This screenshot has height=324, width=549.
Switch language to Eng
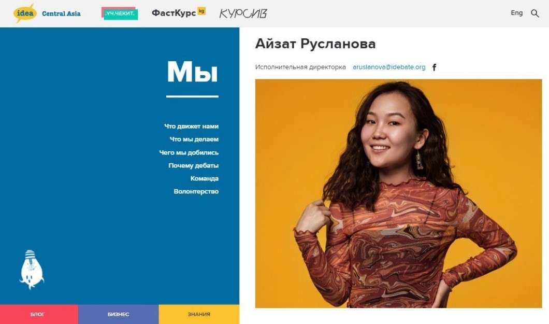[x=516, y=13]
